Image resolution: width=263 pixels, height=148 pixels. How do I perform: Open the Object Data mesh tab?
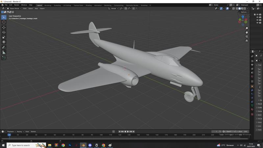[x=252, y=106]
